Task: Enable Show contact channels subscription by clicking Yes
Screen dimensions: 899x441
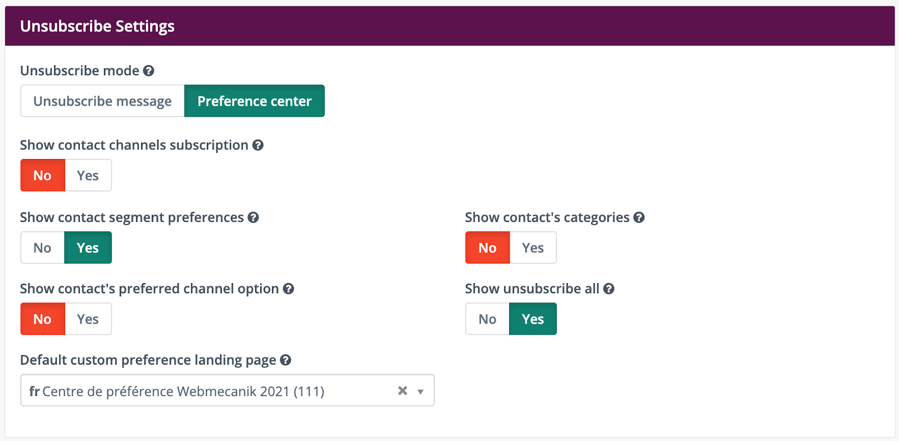Action: [88, 175]
